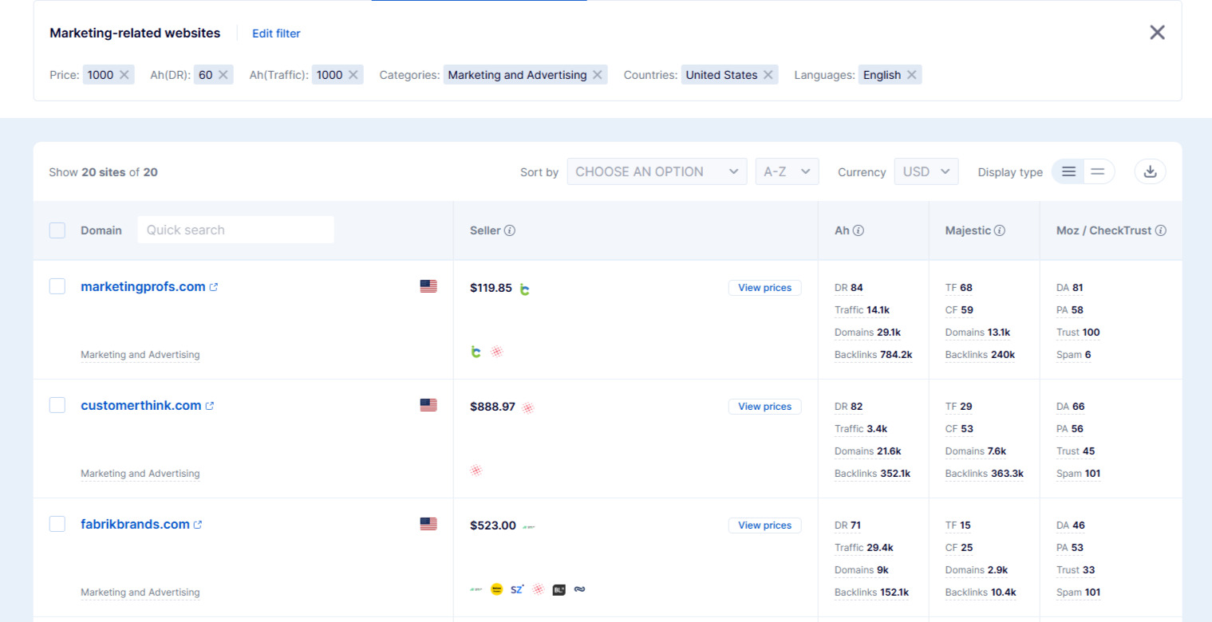Open the USD currency dropdown

(926, 171)
